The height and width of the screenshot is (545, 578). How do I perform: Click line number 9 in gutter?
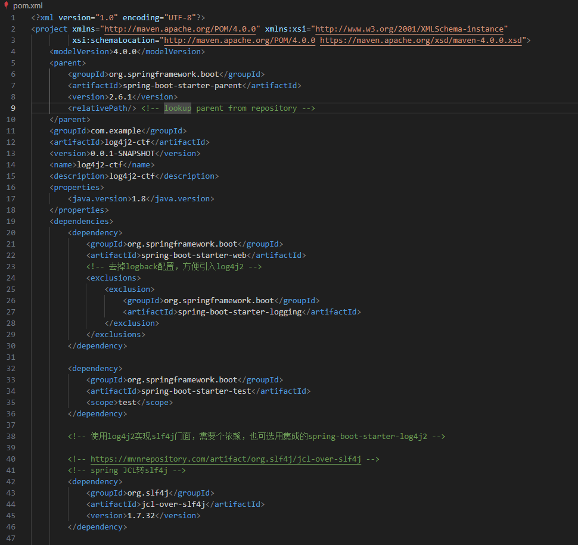pos(13,108)
